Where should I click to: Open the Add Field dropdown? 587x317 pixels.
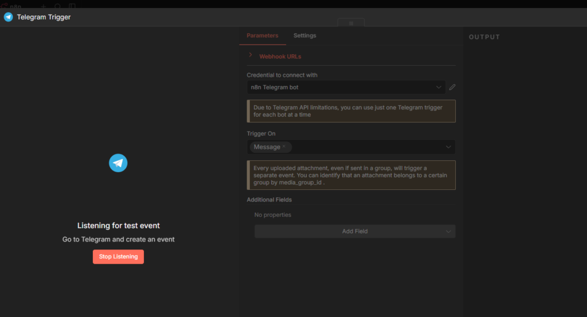pos(355,231)
